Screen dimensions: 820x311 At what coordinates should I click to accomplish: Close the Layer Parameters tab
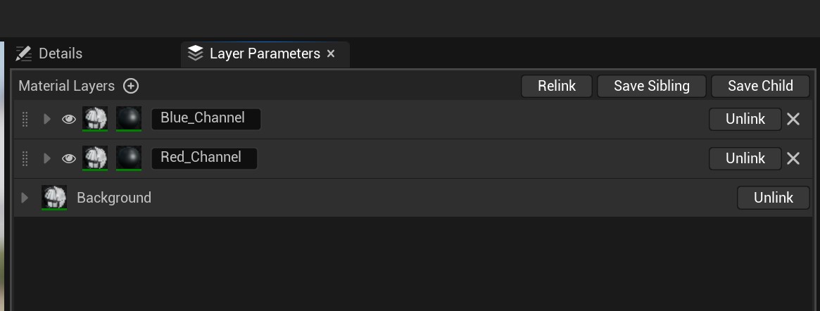pyautogui.click(x=331, y=53)
